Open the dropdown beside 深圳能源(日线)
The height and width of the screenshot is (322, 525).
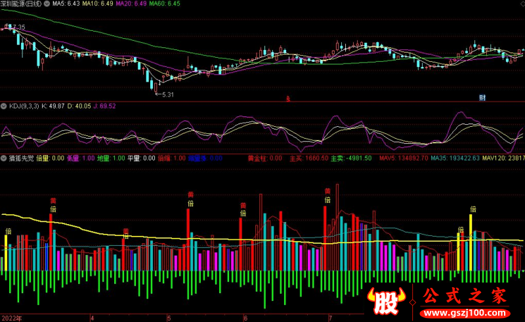pyautogui.click(x=47, y=4)
